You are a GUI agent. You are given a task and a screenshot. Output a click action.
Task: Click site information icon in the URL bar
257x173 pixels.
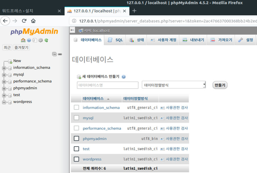point(74,21)
